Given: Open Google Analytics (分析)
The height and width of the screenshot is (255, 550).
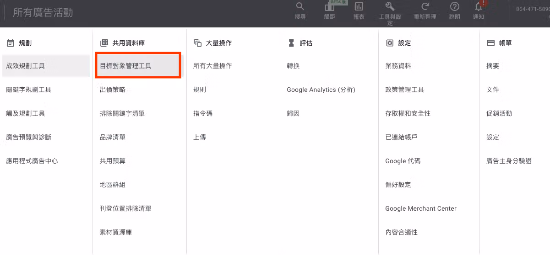Looking at the screenshot, I should tap(321, 90).
